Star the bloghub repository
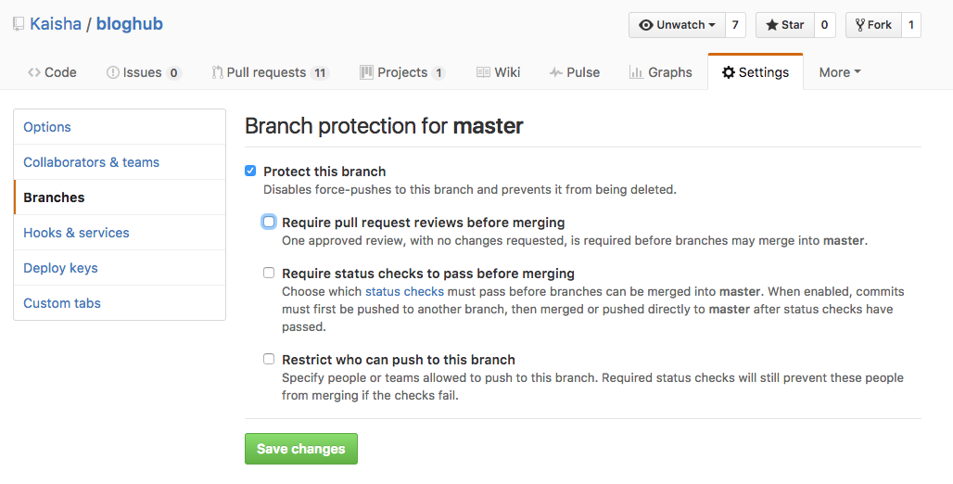Viewport: 953px width, 484px height. [x=784, y=25]
